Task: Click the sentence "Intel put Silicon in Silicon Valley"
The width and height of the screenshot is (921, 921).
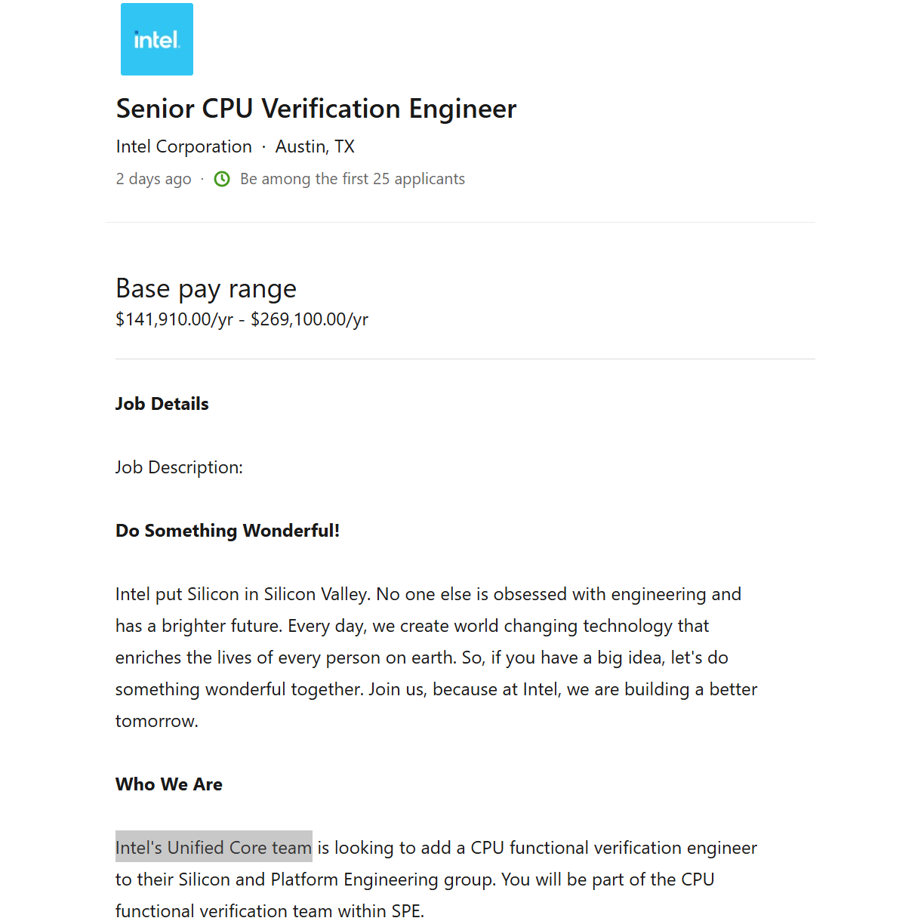Action: click(242, 594)
